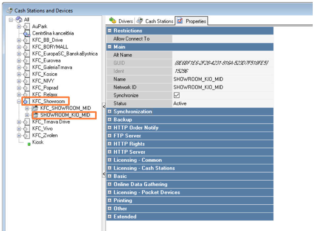Select the KFC_Relaxx tree row
This screenshot has height=231, width=315.
pyautogui.click(x=45, y=94)
